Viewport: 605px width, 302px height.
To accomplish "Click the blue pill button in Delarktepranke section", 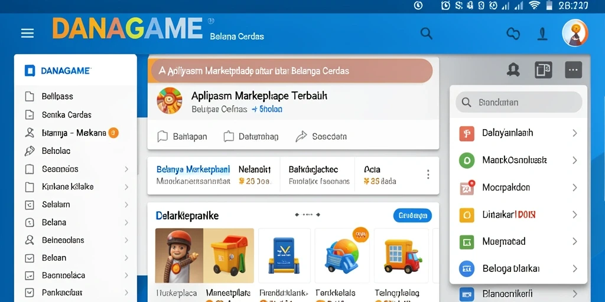I will 412,216.
